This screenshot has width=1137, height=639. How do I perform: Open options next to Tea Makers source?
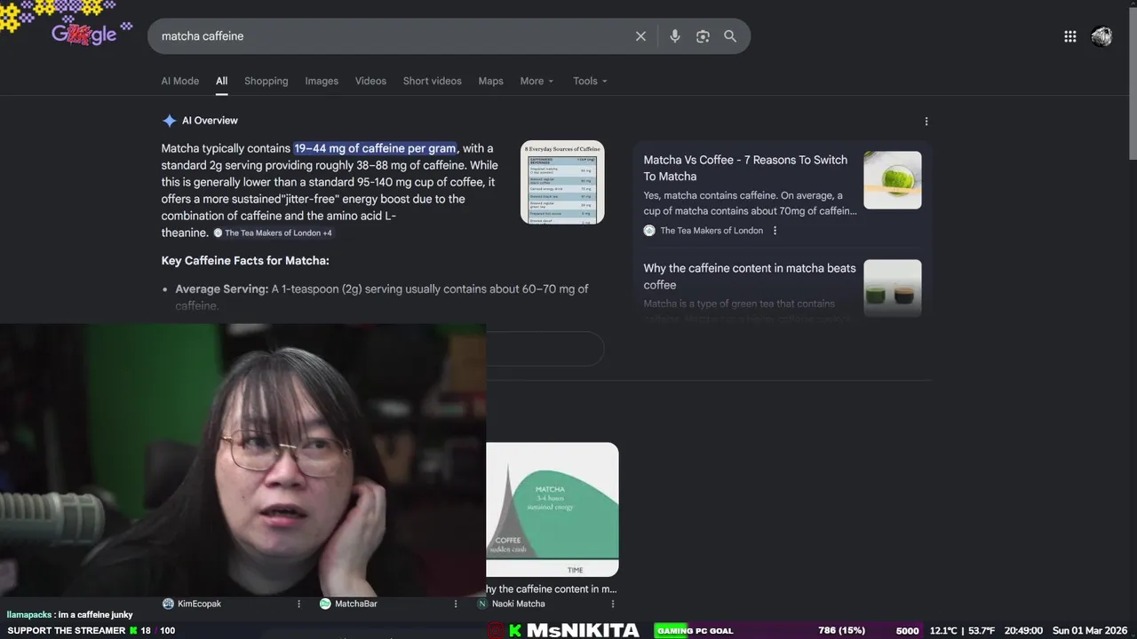pyautogui.click(x=775, y=231)
